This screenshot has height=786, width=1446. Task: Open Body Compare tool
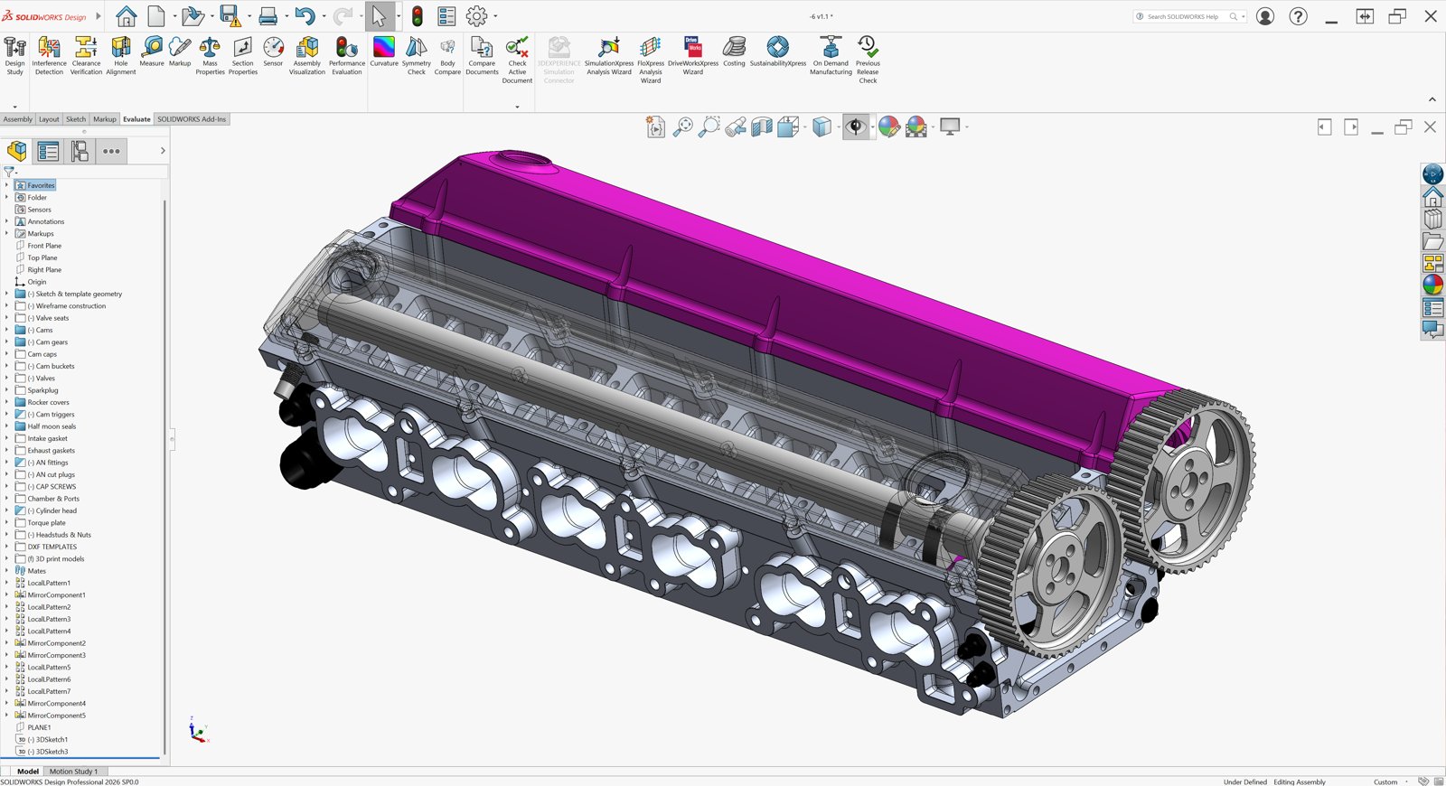coord(447,56)
